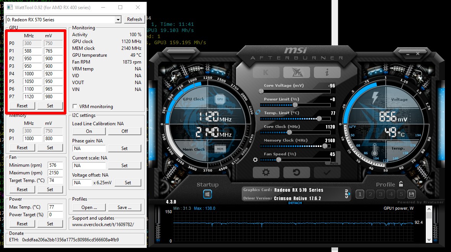The image size is (451, 252).
Task: Open Afterburner settings gear button
Action: click(x=266, y=172)
